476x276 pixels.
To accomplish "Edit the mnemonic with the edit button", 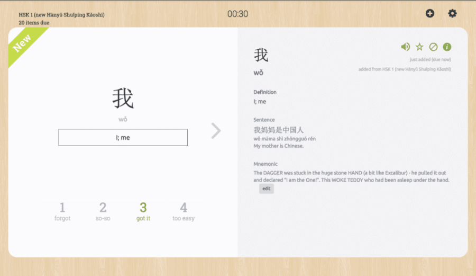I will [x=267, y=189].
